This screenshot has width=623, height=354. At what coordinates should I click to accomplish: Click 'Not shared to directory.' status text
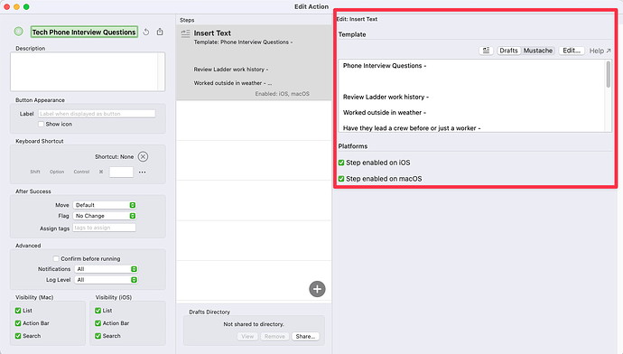coord(254,324)
